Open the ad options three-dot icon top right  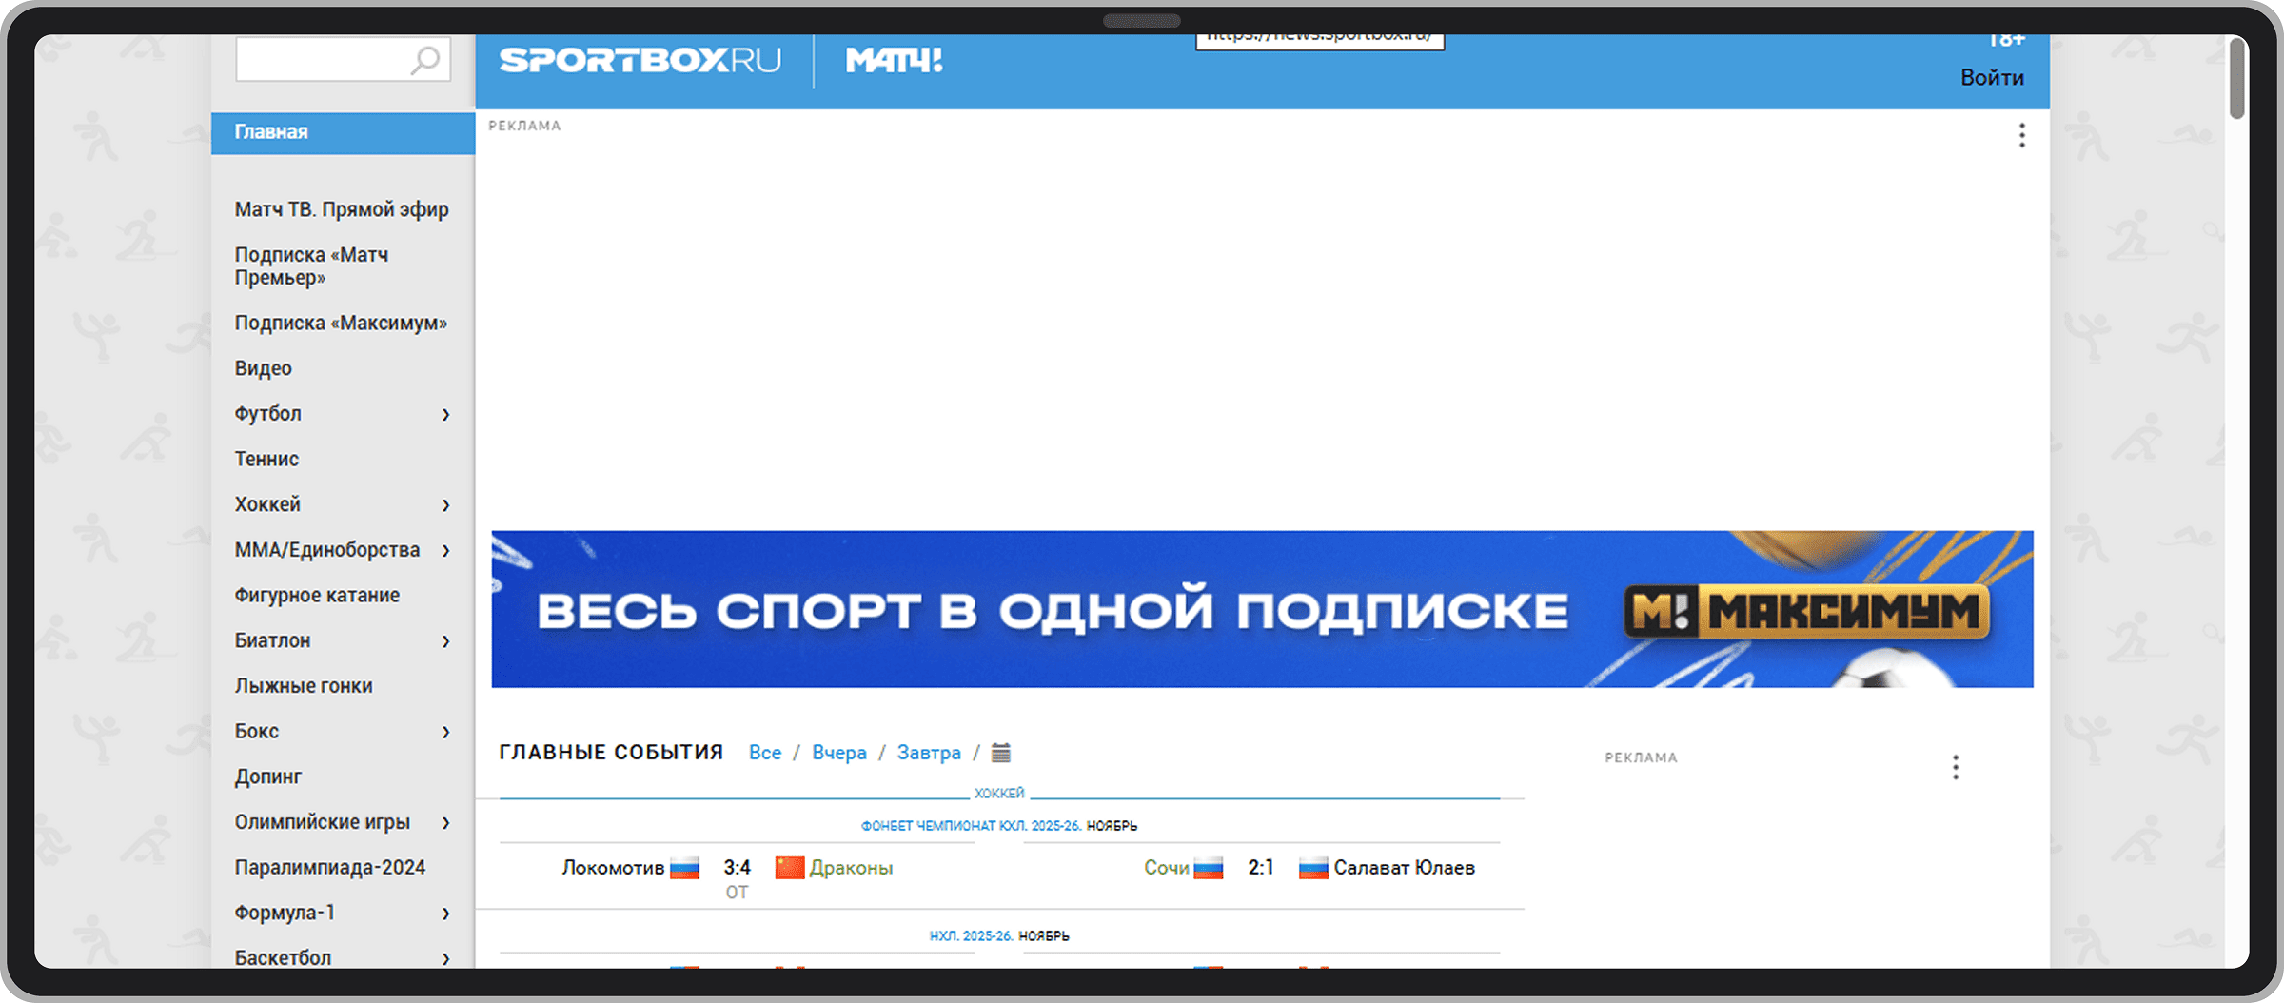pos(2021,136)
